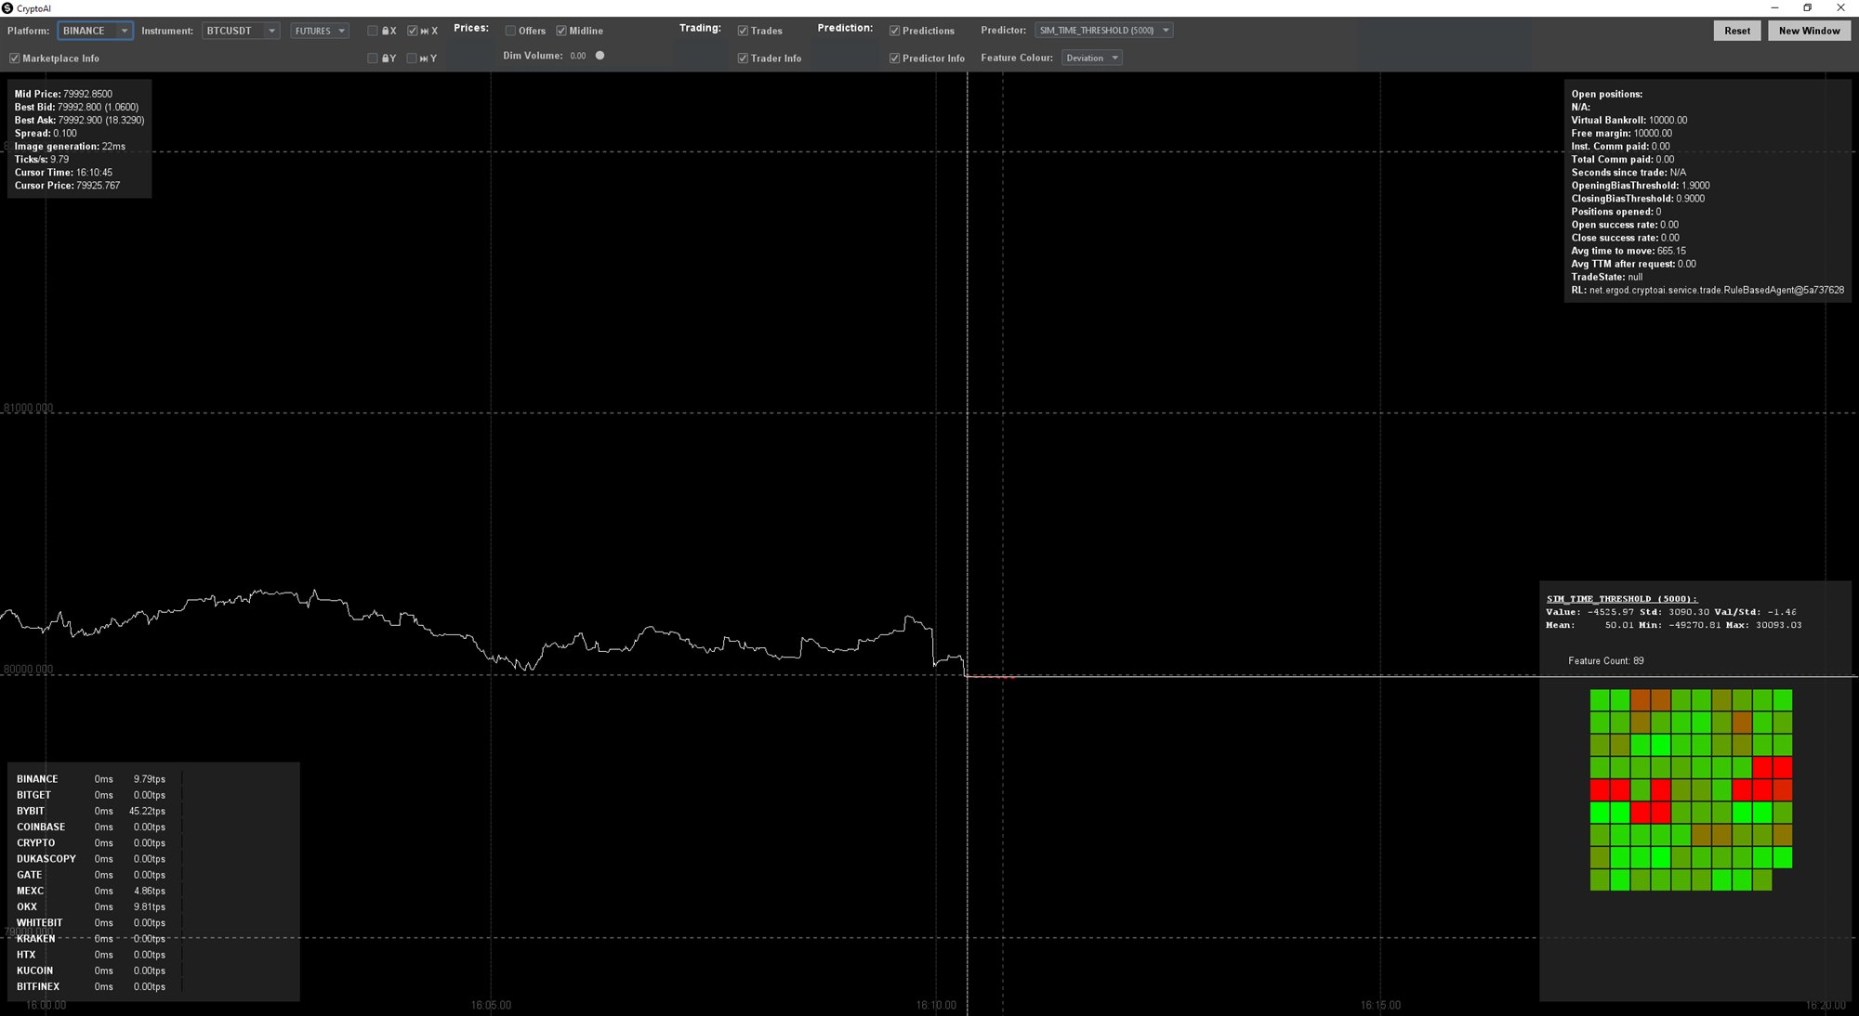The height and width of the screenshot is (1016, 1859).
Task: Click the SIM_TIME_THRESHOLD (5000) heading in predictor panel
Action: click(x=1621, y=599)
